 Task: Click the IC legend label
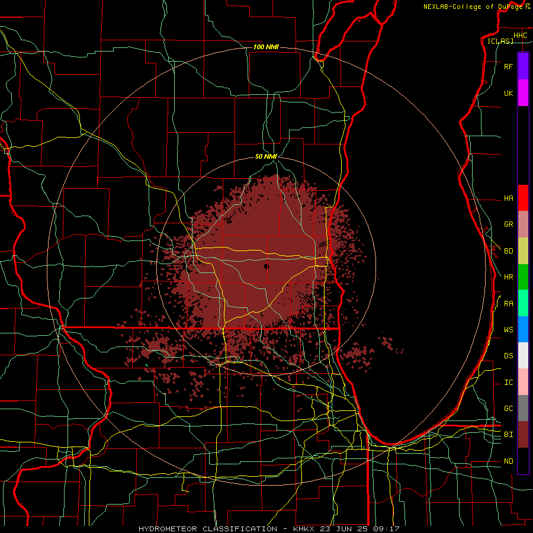click(508, 383)
